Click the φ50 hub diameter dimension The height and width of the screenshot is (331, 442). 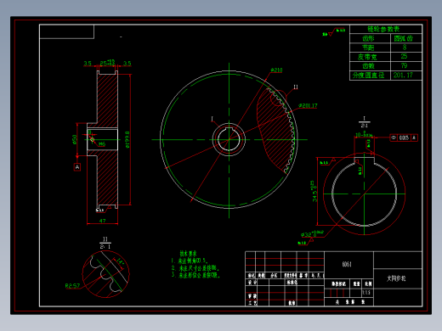[x=75, y=139]
